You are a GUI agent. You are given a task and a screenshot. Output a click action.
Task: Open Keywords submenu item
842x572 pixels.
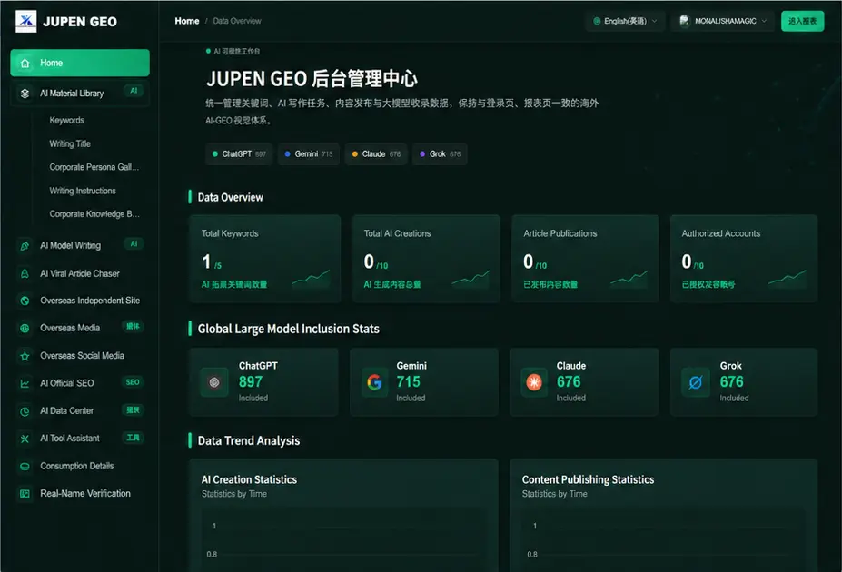66,120
